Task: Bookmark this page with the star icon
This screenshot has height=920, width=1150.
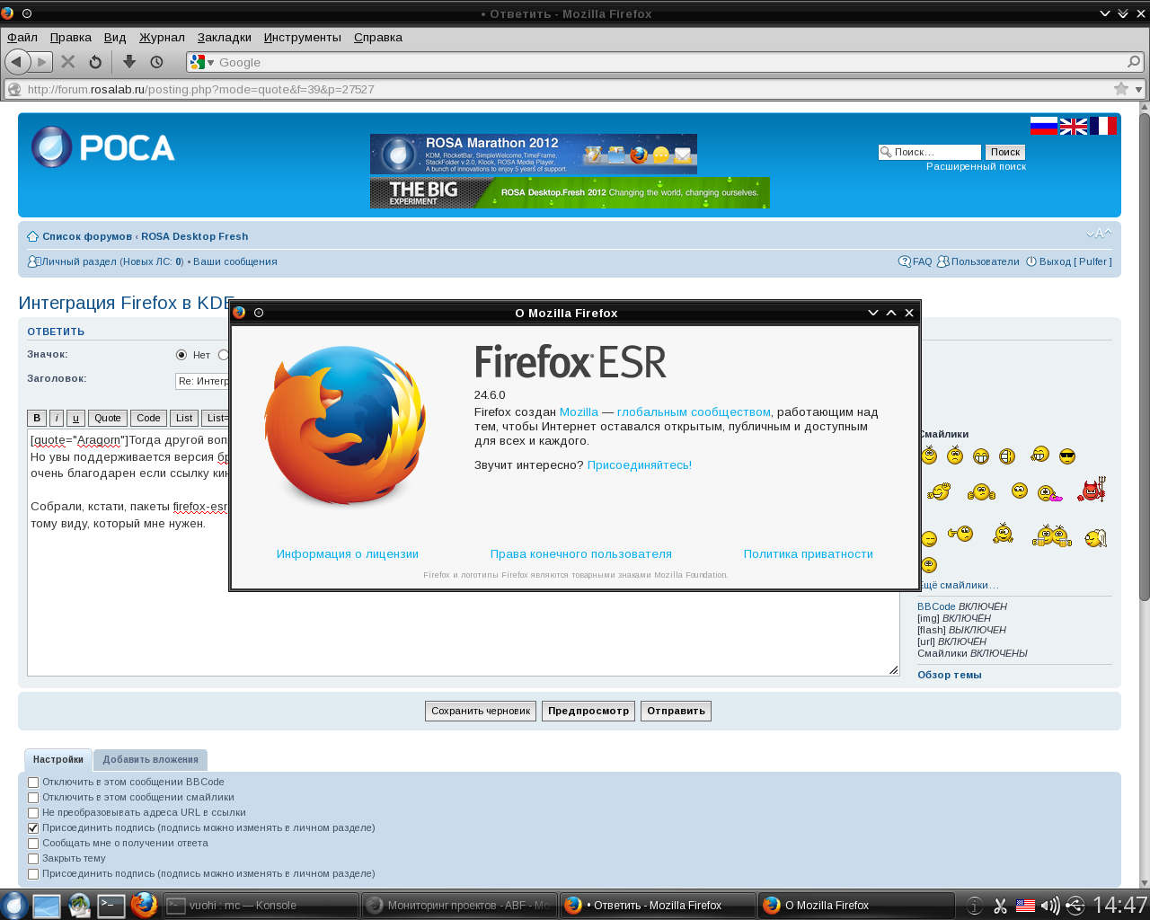Action: point(1121,89)
